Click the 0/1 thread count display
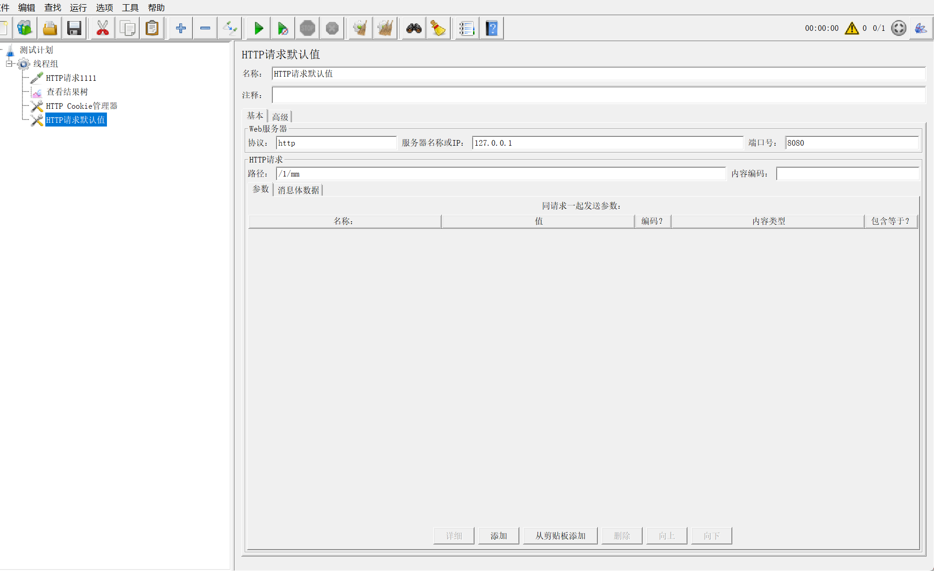Image resolution: width=934 pixels, height=571 pixels. pos(879,28)
